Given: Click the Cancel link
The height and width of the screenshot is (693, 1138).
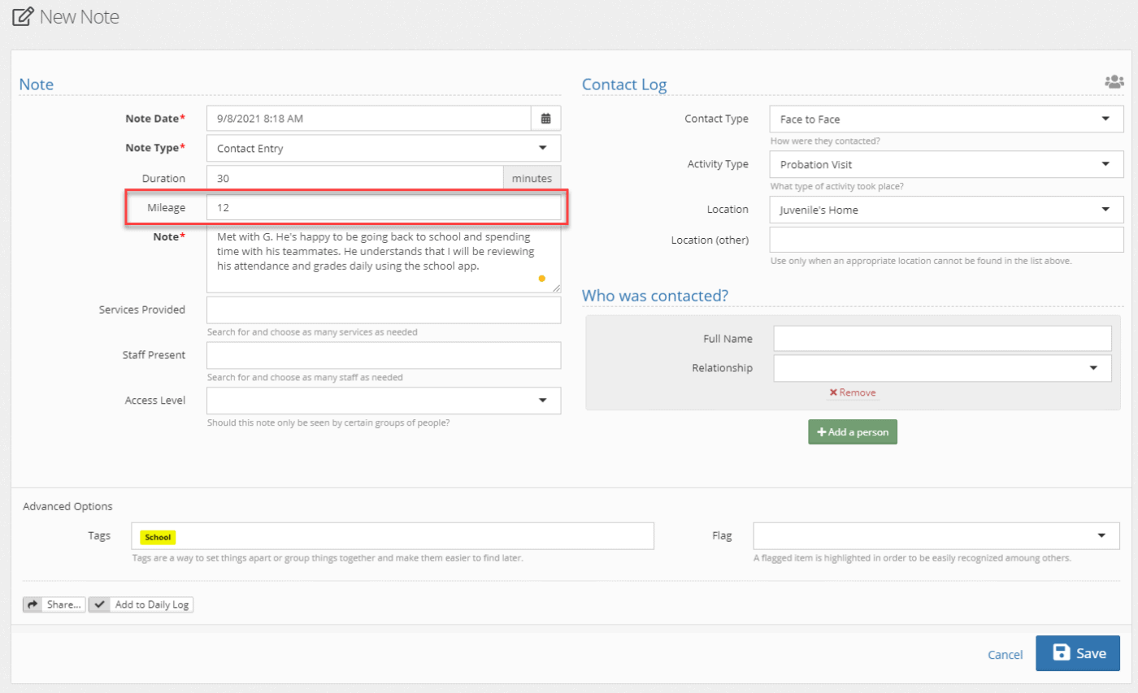Looking at the screenshot, I should click(x=1005, y=655).
